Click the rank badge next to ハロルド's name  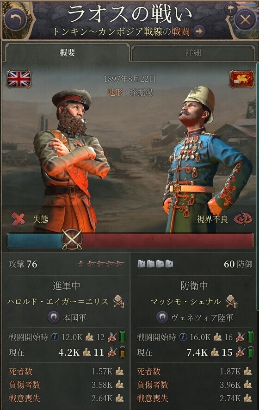pyautogui.click(x=119, y=302)
